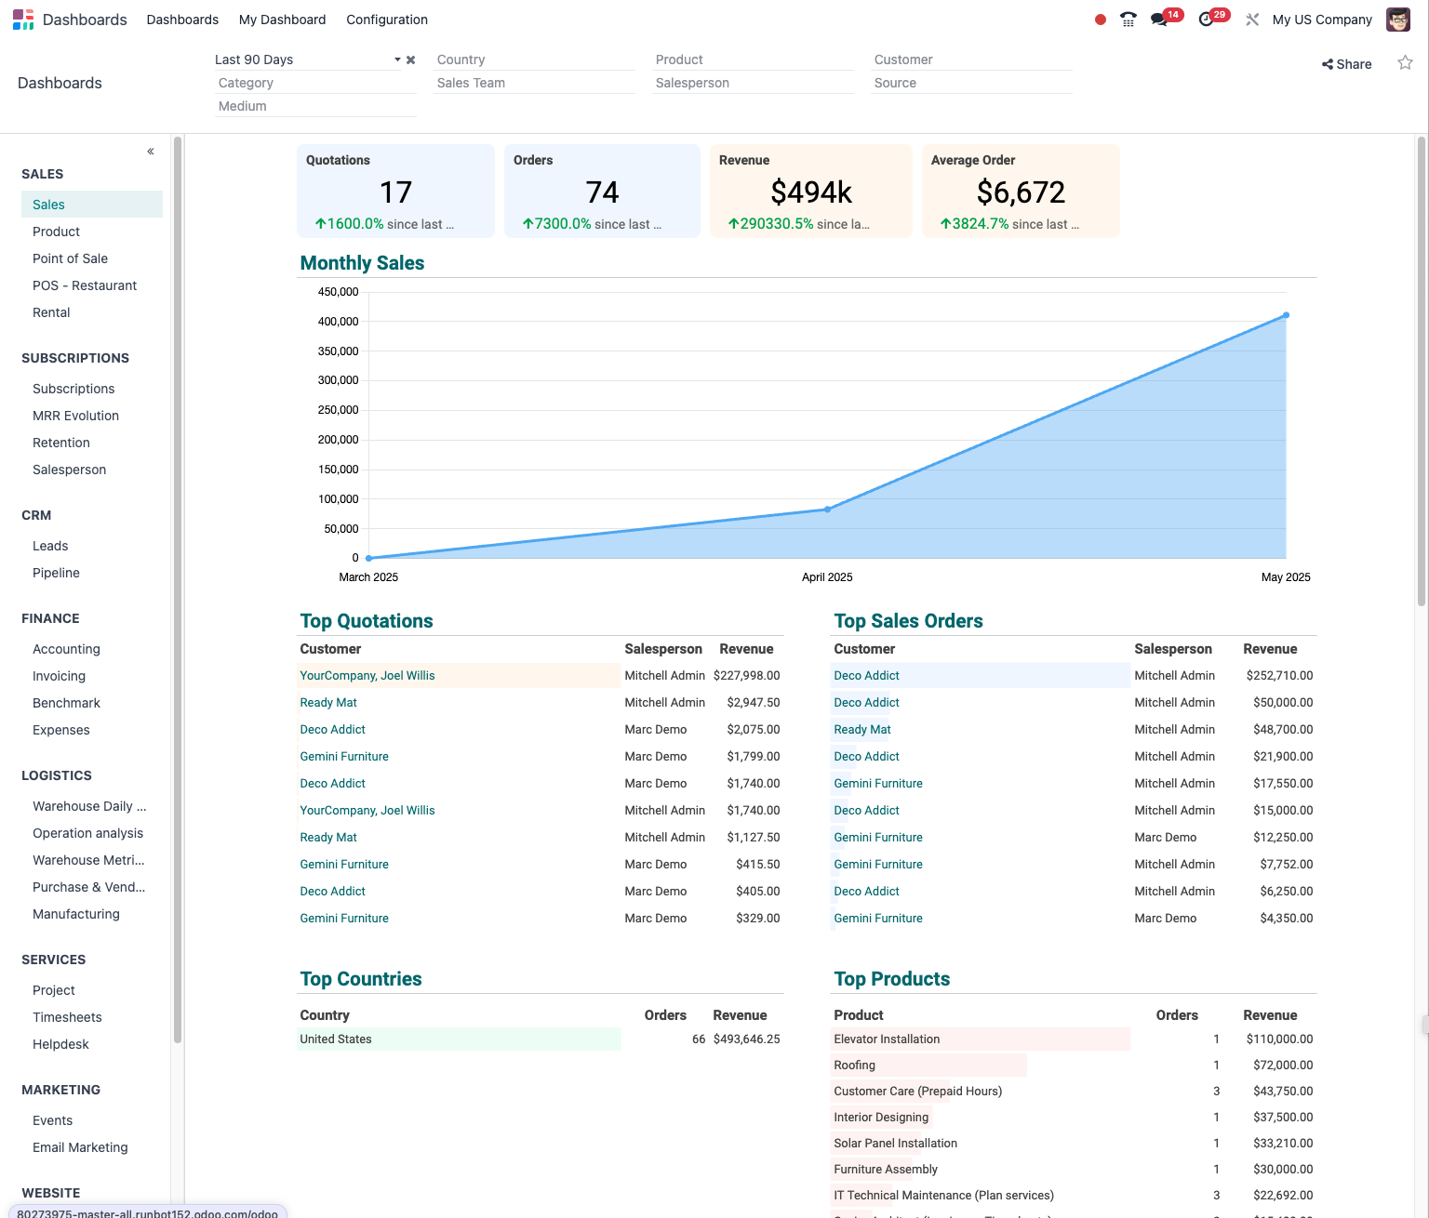Image resolution: width=1429 pixels, height=1218 pixels.
Task: Expand the Last 90 Days period dropdown
Action: pyautogui.click(x=397, y=60)
